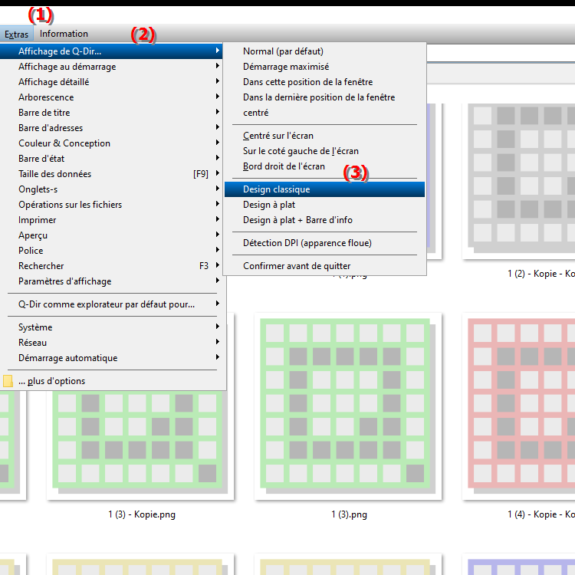Open Police submenu
575x575 pixels.
111,251
